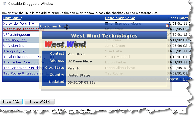
Task: Click the Ethan Allen Chase developer cell
Action: tap(120, 68)
